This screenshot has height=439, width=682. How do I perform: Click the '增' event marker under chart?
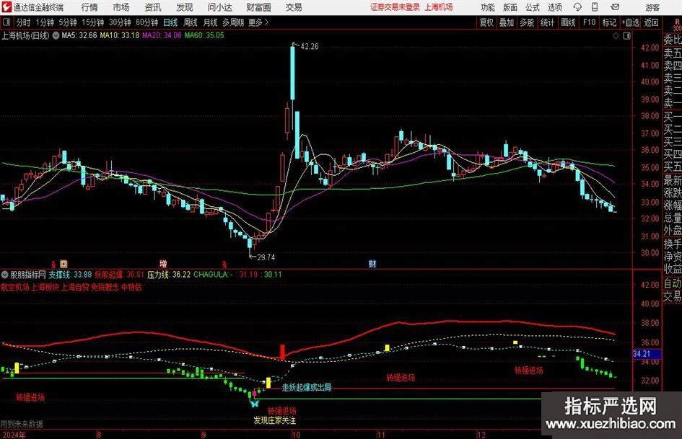pos(163,263)
